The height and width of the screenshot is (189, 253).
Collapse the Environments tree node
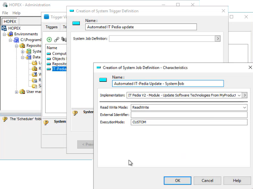click(5, 34)
